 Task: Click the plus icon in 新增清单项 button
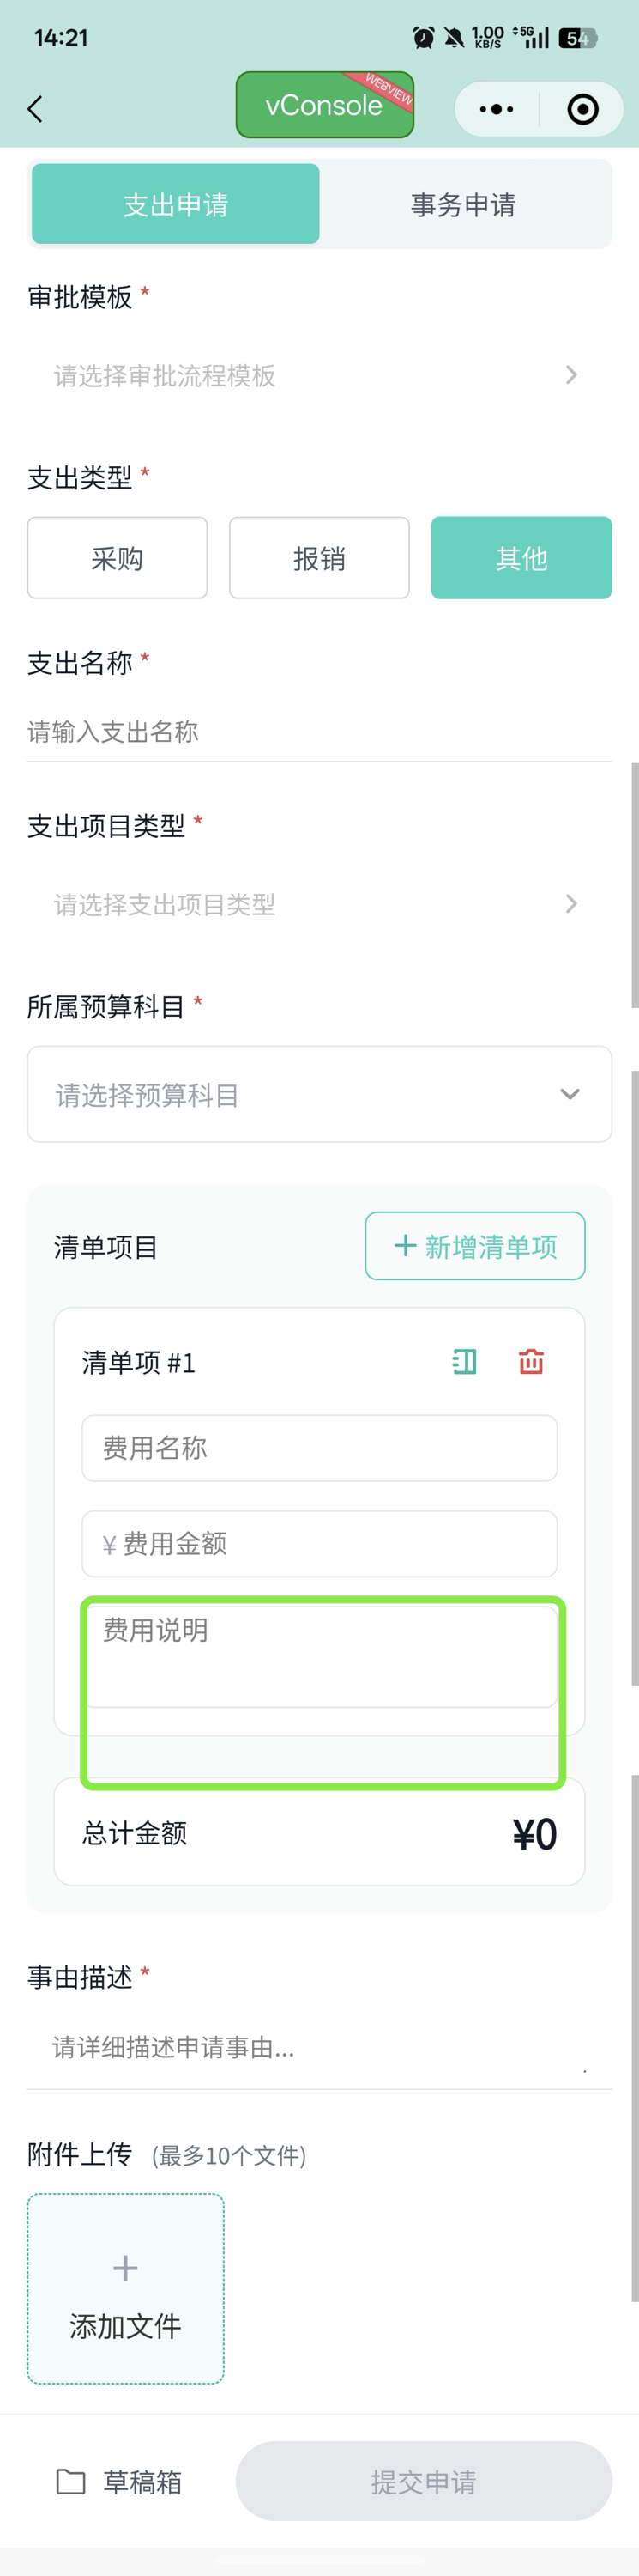coord(404,1246)
